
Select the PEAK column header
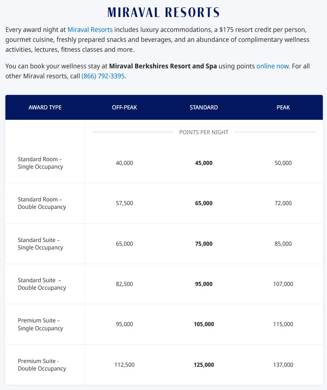(x=283, y=107)
